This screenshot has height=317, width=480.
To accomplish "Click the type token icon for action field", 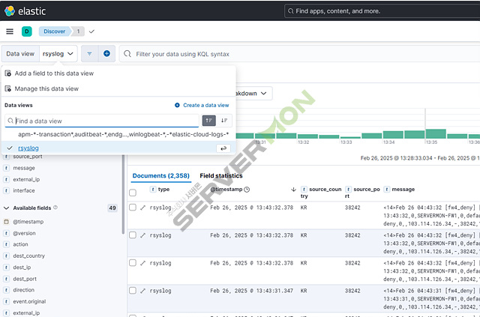I will [x=7, y=244].
